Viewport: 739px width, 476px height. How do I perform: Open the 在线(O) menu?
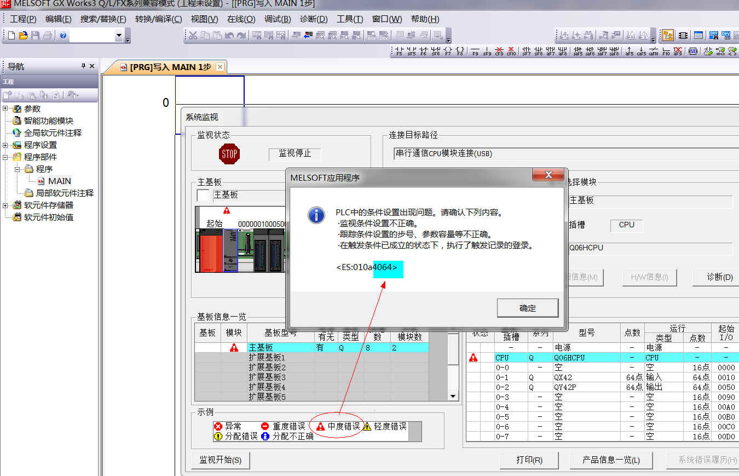[241, 19]
